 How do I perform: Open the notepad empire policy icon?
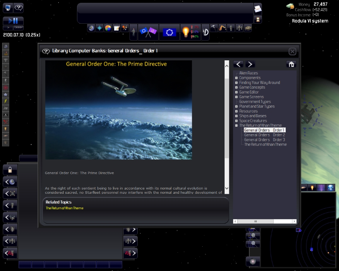coord(117,28)
